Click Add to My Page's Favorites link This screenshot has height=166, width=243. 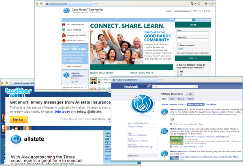tap(138, 123)
